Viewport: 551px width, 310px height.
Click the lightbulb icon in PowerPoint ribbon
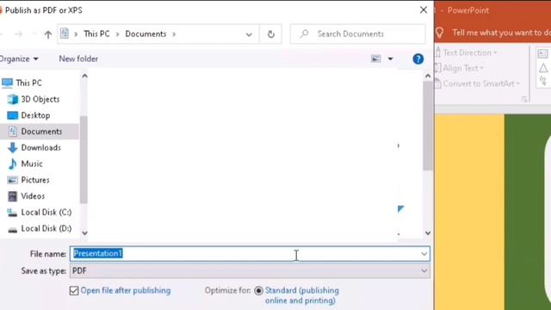tap(440, 33)
